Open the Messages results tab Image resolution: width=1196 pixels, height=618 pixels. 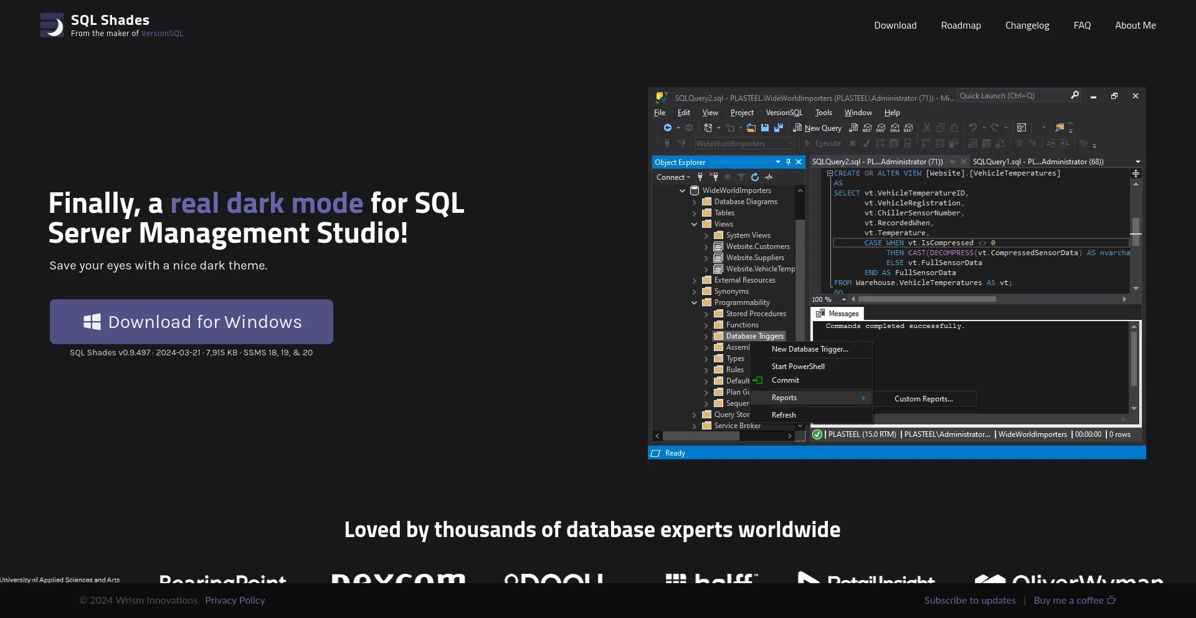pyautogui.click(x=838, y=314)
